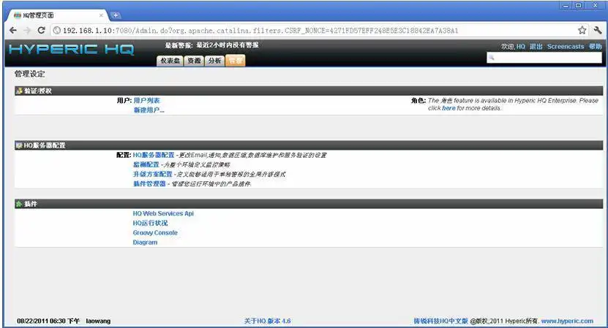Click the HQ服务器配置 section icon

click(19, 145)
